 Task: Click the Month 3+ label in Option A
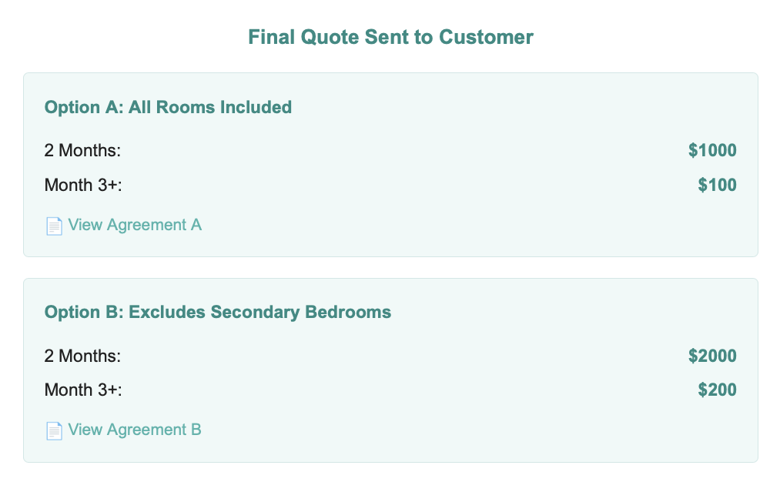pyautogui.click(x=83, y=185)
